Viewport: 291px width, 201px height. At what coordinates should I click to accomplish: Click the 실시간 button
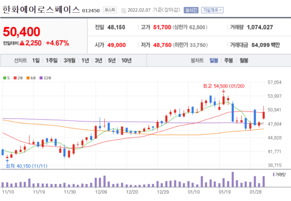pos(191,10)
